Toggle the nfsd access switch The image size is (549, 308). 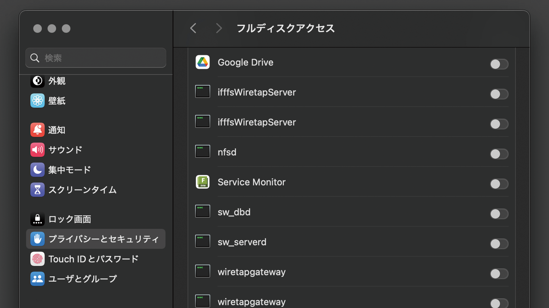(499, 154)
